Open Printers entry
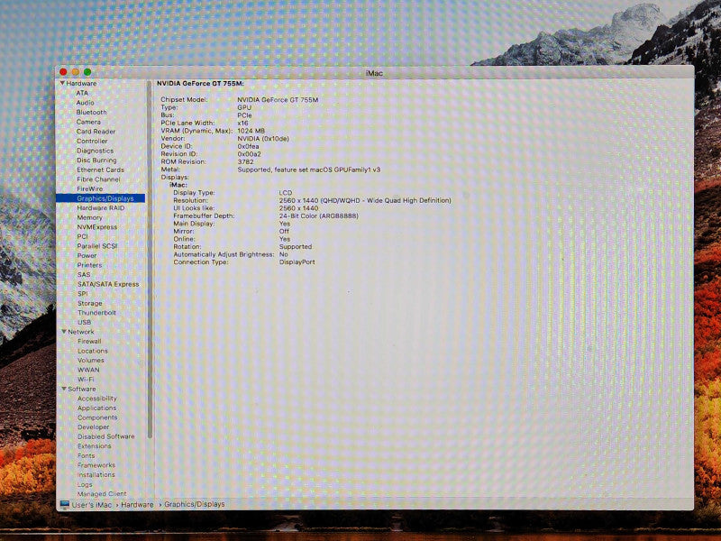Viewport: 721px width, 541px height. tap(89, 265)
